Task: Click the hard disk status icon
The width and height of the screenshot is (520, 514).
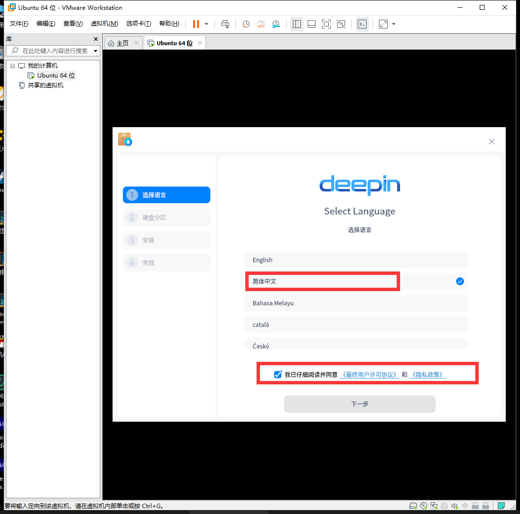Action: point(413,506)
